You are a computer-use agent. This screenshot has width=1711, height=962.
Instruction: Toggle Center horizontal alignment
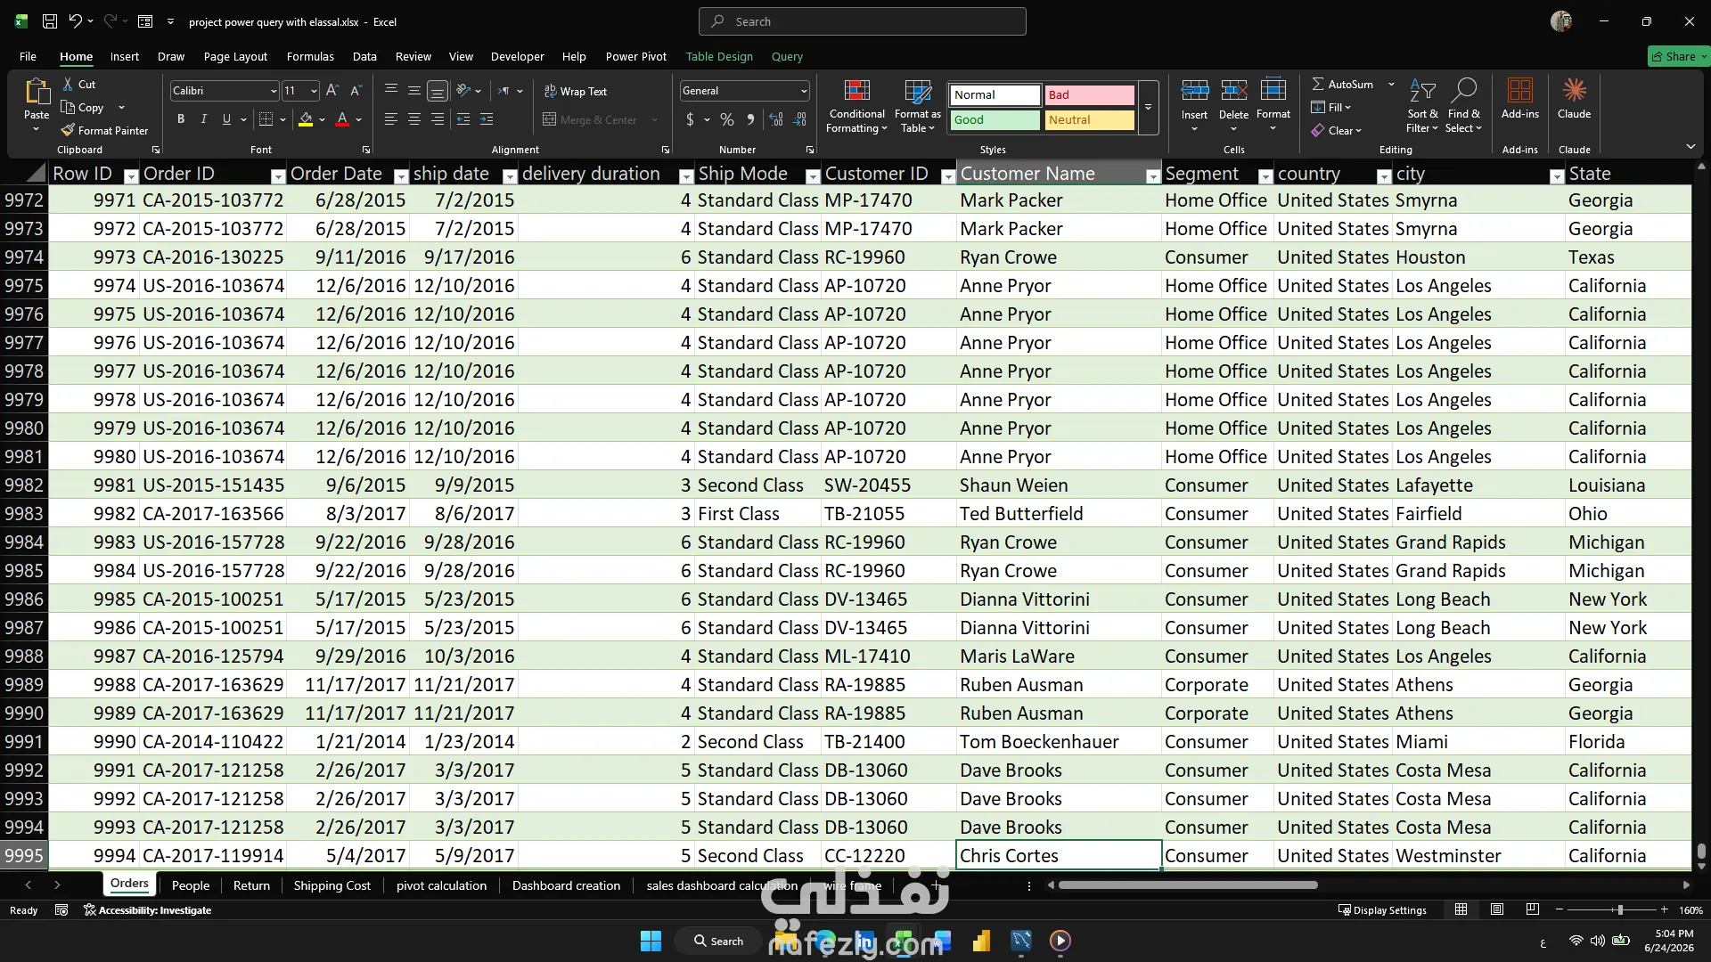pyautogui.click(x=413, y=119)
